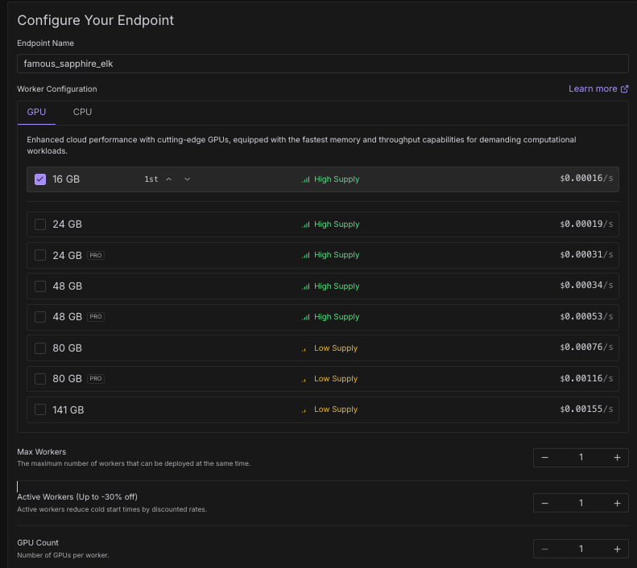The height and width of the screenshot is (568, 637).
Task: Open the Learn more link
Action: pos(598,88)
